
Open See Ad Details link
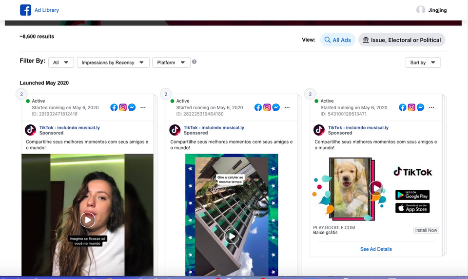[376, 249]
